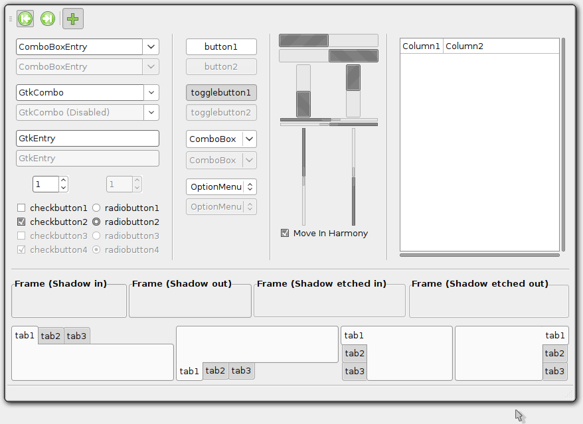
Task: Click disabled radiobutton4
Action: pyautogui.click(x=96, y=249)
